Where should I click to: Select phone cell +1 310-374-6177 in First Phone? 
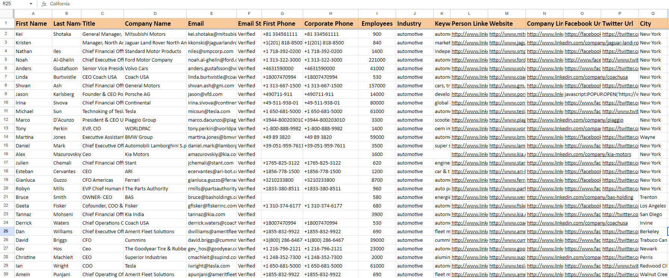coord(282,206)
